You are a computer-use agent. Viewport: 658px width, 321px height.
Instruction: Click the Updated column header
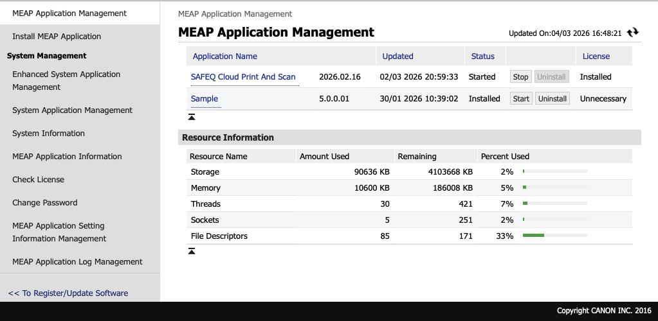[x=398, y=56]
